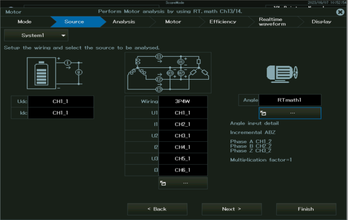Change the Wiring 3P4W setting
Viewport: 348px width, 220px height.
pos(183,102)
